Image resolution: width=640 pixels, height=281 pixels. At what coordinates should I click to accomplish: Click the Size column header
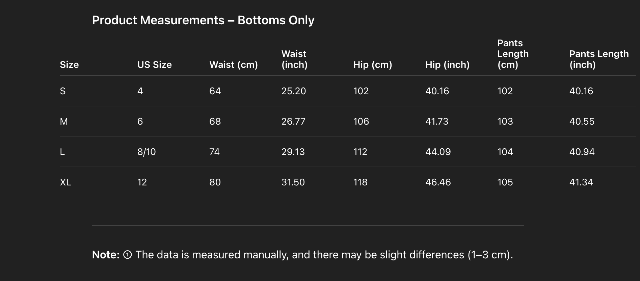(69, 65)
